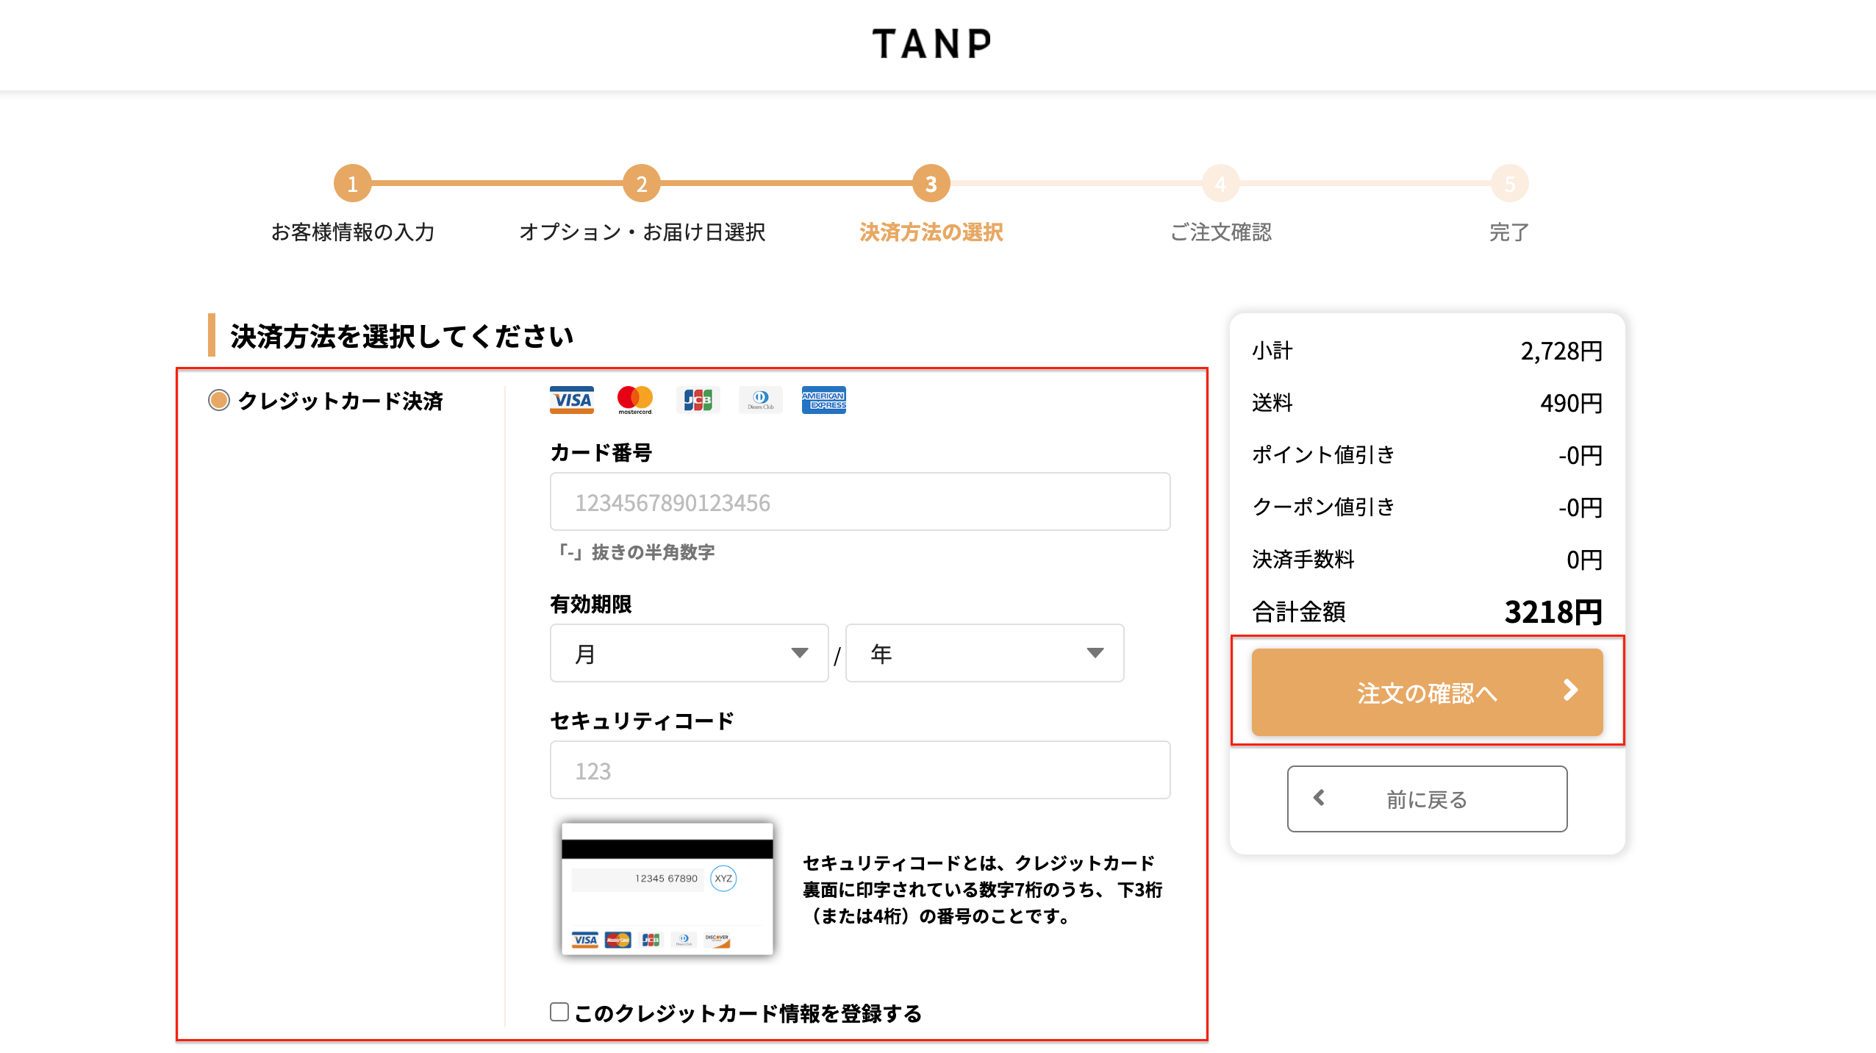Click the JCB card logo icon

[698, 400]
